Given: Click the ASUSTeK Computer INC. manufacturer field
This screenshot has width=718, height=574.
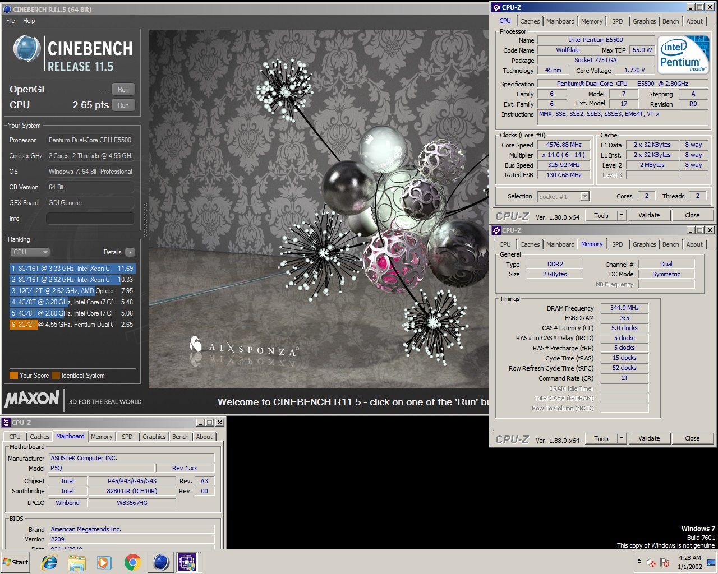Looking at the screenshot, I should (132, 459).
